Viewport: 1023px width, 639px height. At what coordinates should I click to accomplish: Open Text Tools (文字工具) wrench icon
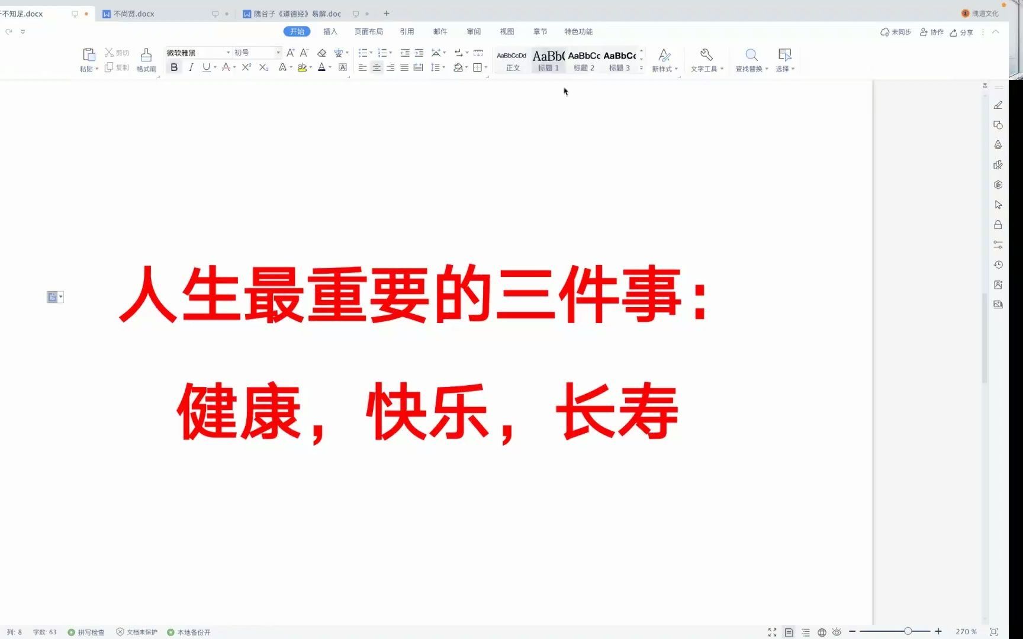tap(706, 55)
